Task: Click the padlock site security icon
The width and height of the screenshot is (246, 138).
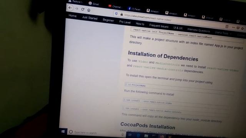Action: tap(121, 15)
